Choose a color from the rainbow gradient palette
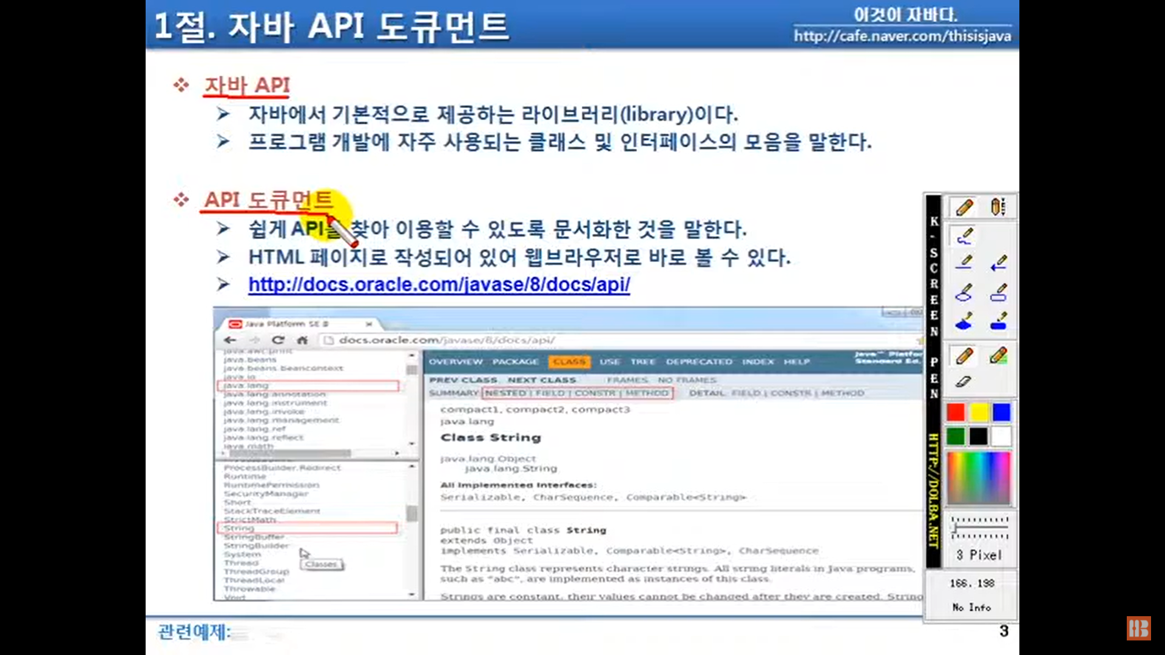 tap(979, 479)
